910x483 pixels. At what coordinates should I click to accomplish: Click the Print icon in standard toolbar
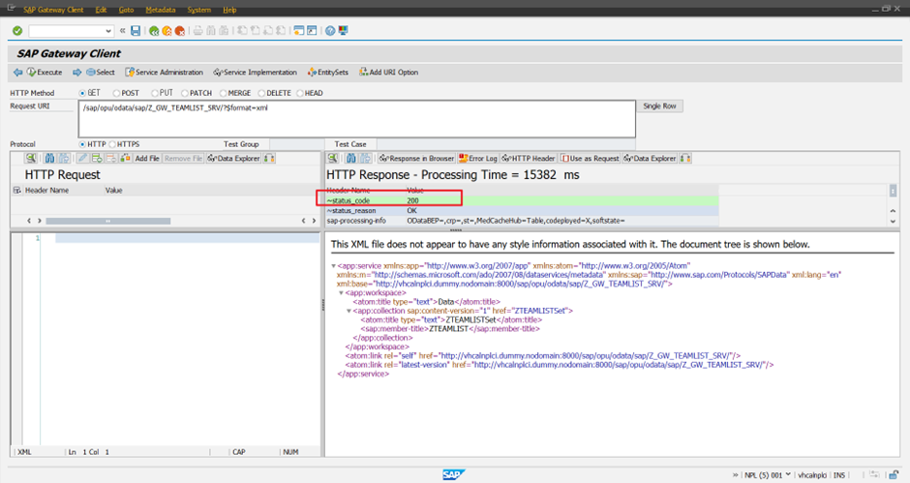point(197,31)
